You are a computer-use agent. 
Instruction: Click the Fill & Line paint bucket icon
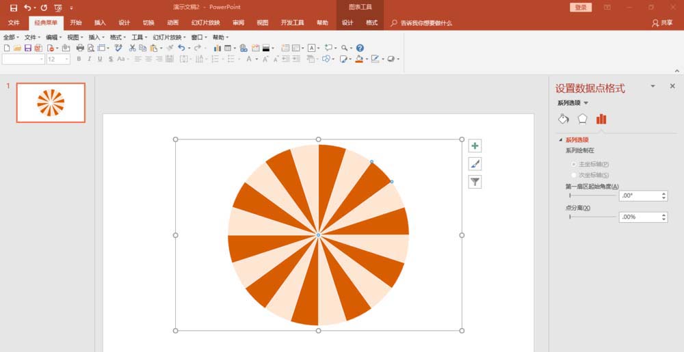click(x=564, y=119)
